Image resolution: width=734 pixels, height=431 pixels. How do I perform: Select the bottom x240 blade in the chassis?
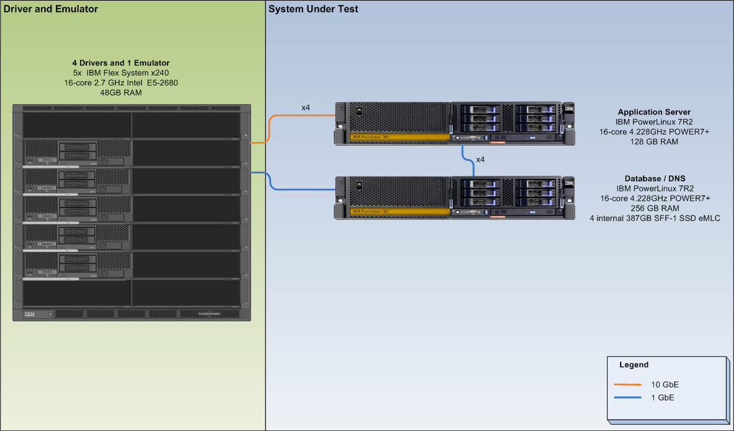[x=77, y=264]
